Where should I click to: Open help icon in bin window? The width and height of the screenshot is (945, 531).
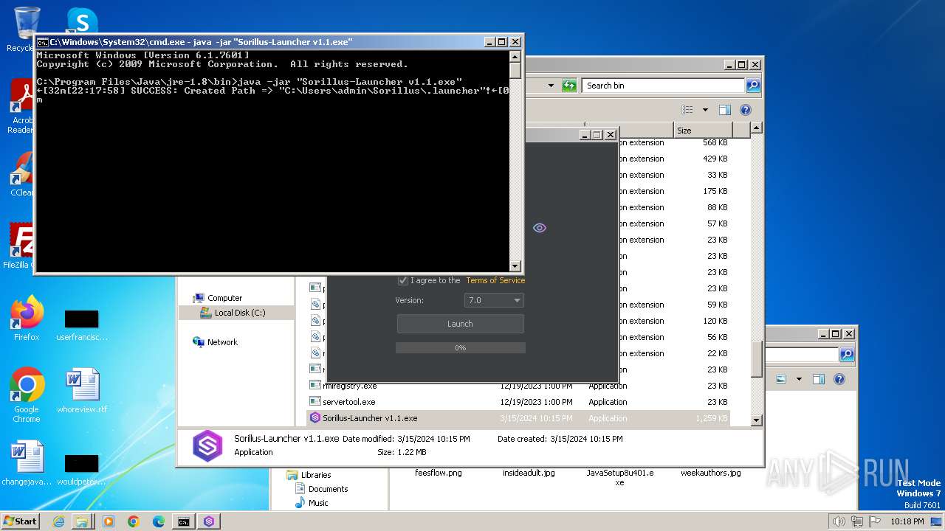coord(746,110)
